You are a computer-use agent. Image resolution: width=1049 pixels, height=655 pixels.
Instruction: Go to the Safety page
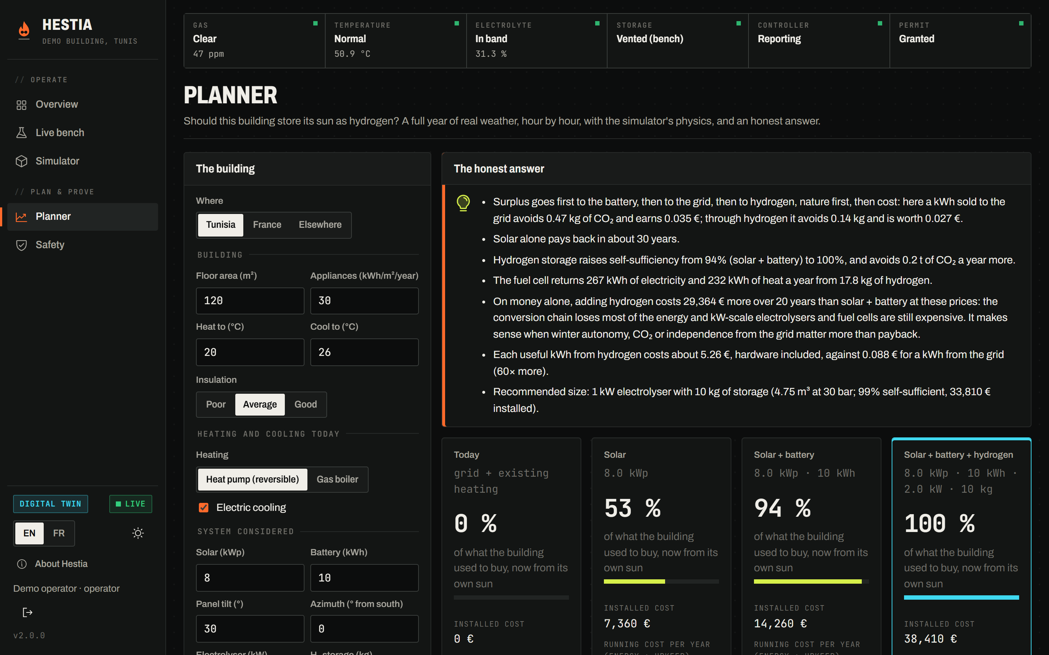pos(83,245)
